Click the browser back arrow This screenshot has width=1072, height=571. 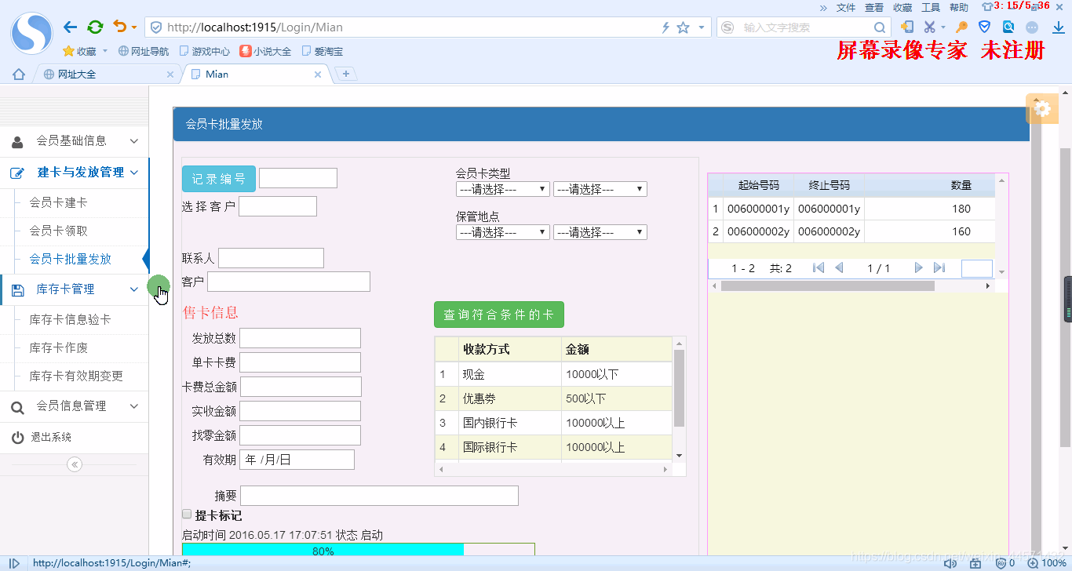tap(71, 27)
